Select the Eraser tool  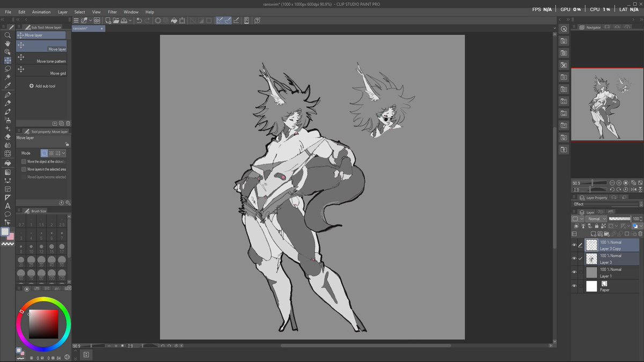8,137
